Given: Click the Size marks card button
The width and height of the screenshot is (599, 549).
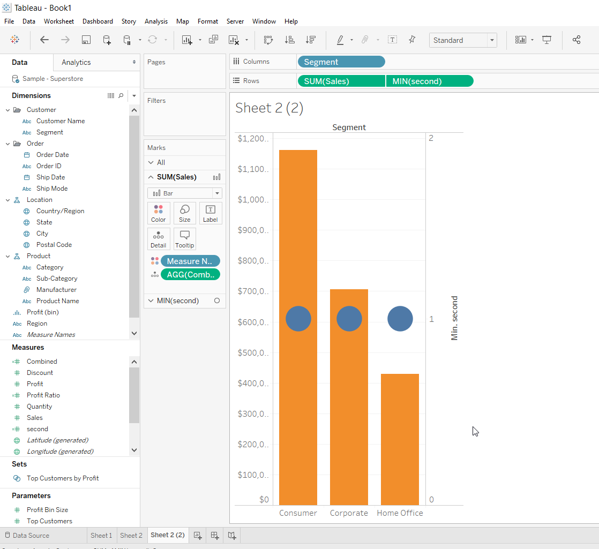Looking at the screenshot, I should (184, 213).
